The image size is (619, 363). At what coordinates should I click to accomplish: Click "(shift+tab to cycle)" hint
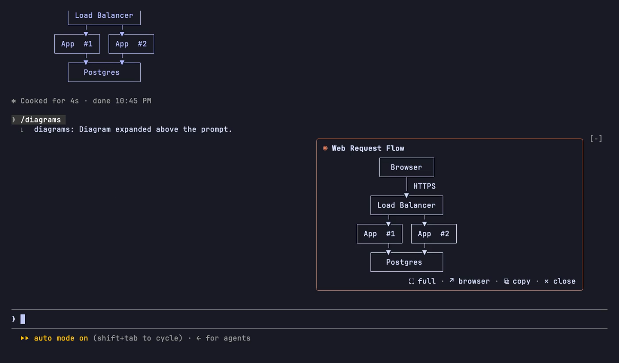click(138, 338)
